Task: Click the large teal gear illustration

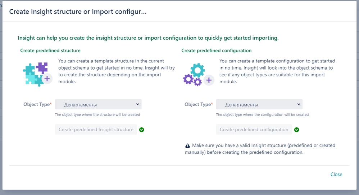Action: (x=197, y=70)
